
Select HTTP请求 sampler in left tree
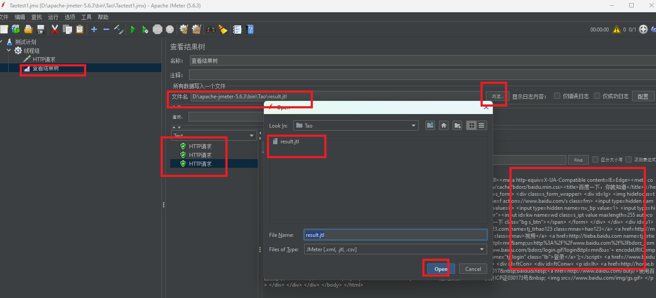pos(44,59)
